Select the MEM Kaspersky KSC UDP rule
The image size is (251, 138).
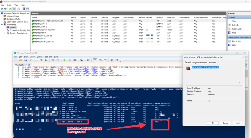(x=129, y=30)
